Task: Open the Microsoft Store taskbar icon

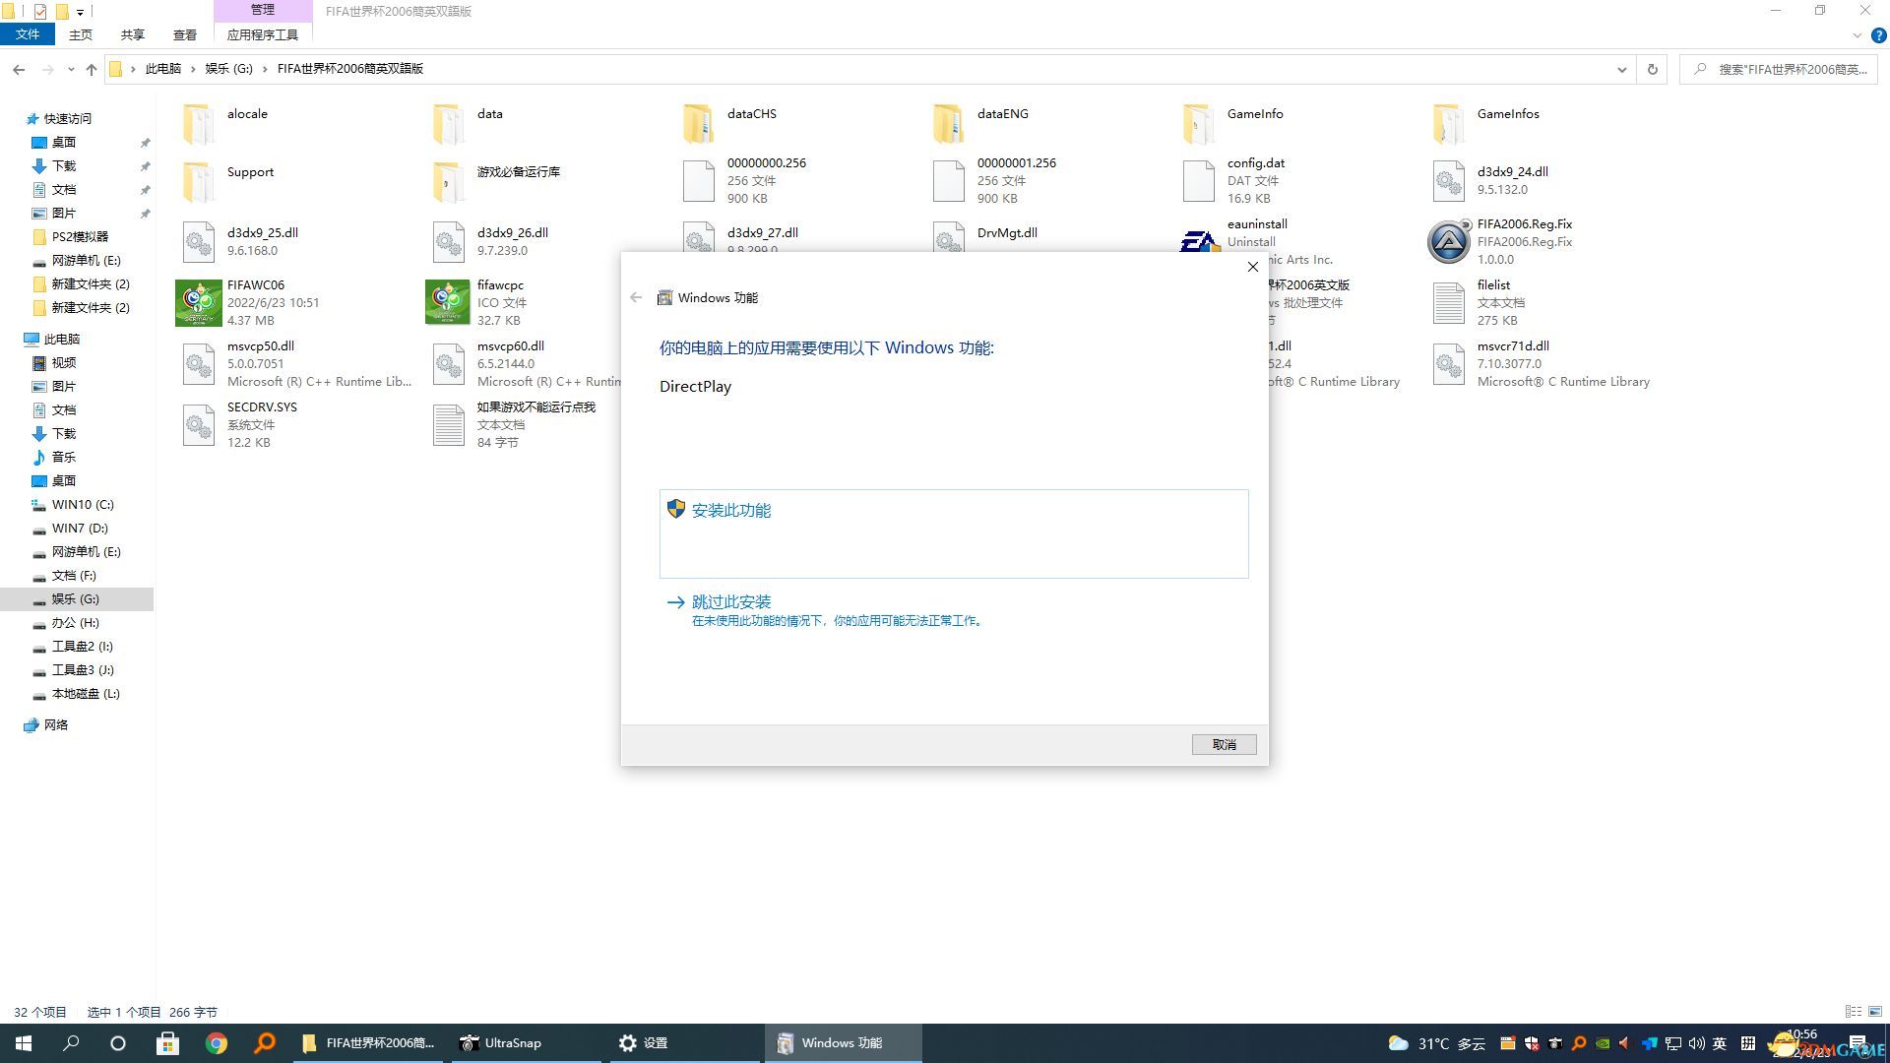Action: click(x=167, y=1043)
